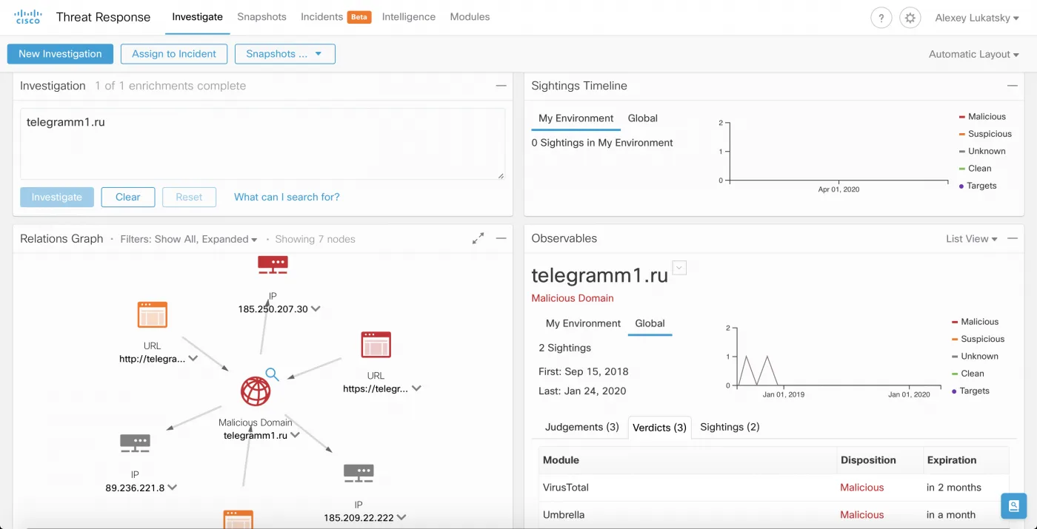Open the telegramm1.ru observable dropdown box
This screenshot has height=529, width=1037.
[x=679, y=268]
